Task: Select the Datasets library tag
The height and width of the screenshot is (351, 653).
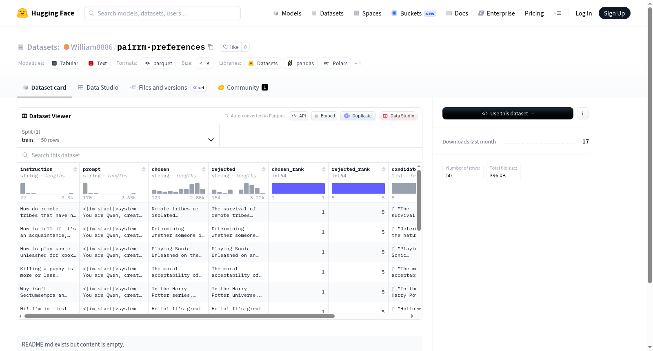Action: [x=263, y=63]
